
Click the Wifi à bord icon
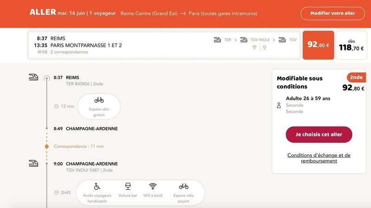click(x=153, y=186)
